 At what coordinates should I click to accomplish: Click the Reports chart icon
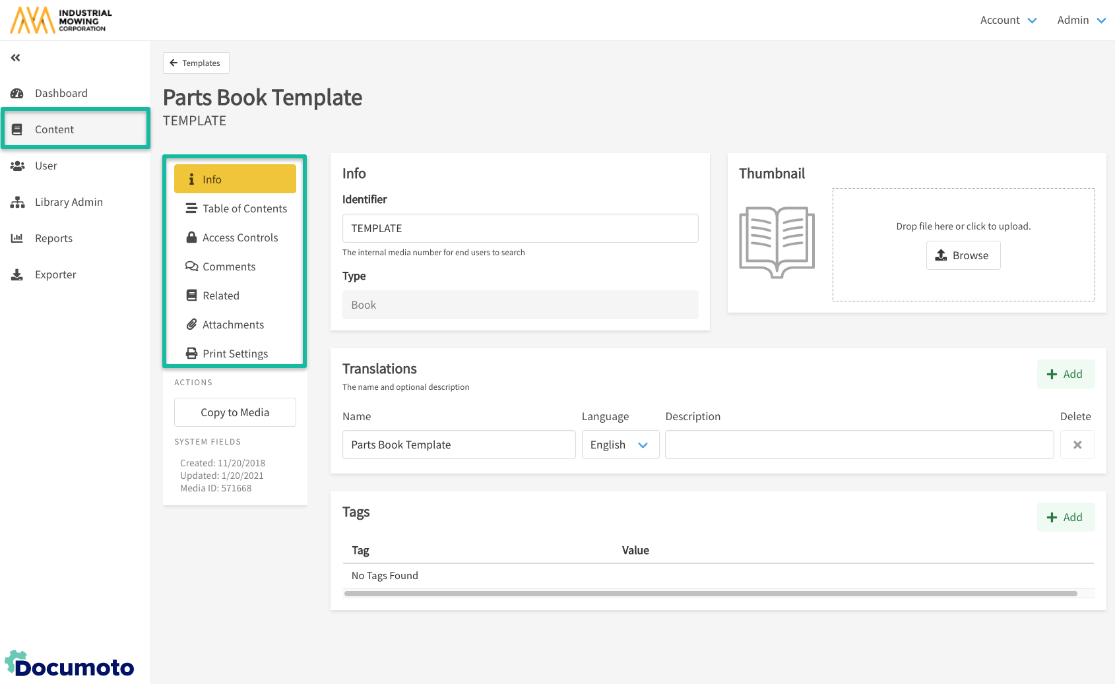tap(17, 239)
